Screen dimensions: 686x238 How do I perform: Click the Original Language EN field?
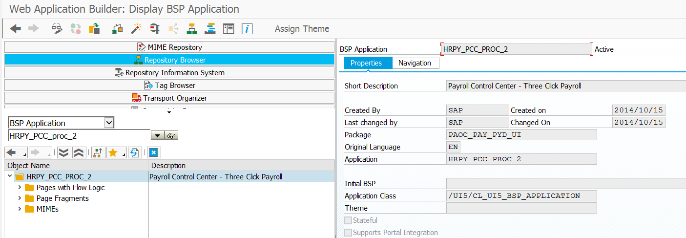tap(453, 147)
